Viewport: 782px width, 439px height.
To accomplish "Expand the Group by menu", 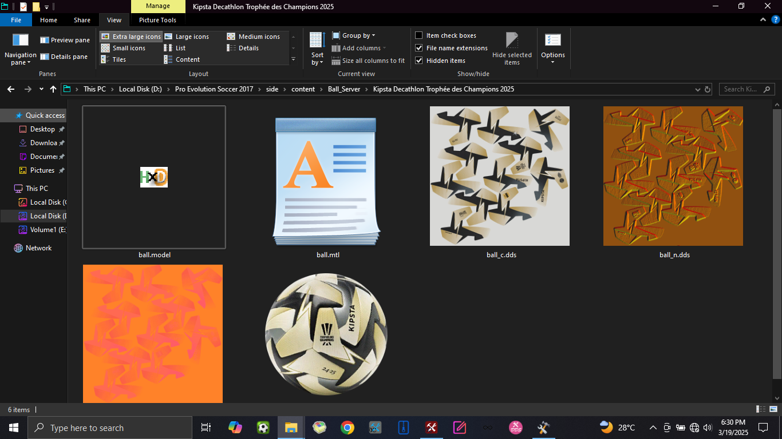I will click(x=353, y=35).
